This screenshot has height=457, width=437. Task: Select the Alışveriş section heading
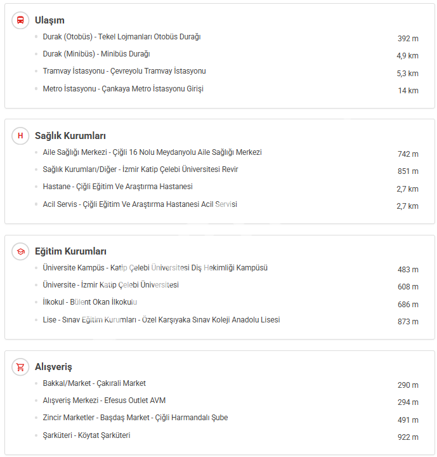(x=53, y=367)
